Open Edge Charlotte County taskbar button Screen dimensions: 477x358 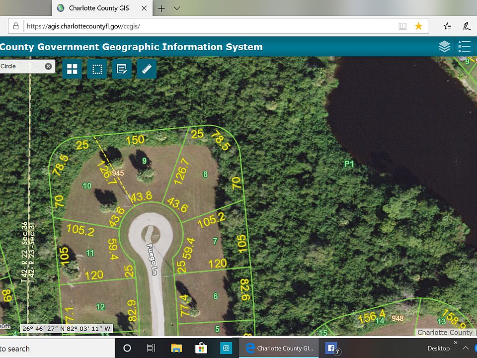click(278, 348)
